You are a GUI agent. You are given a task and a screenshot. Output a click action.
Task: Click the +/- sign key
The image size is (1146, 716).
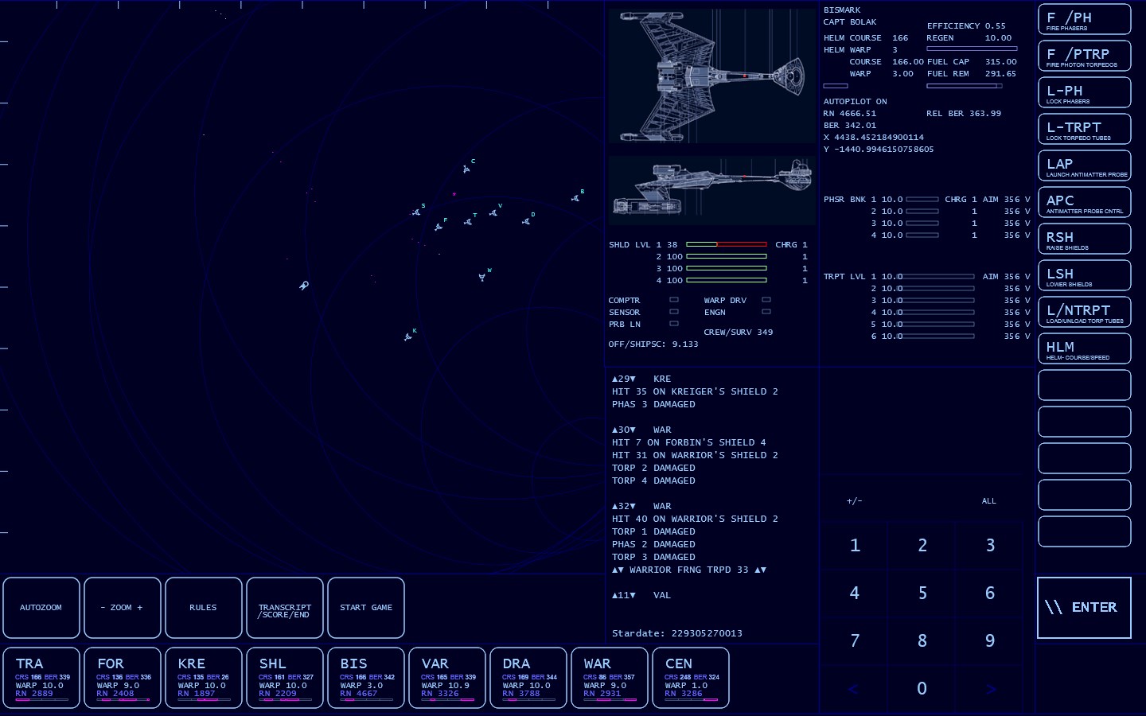click(x=855, y=501)
